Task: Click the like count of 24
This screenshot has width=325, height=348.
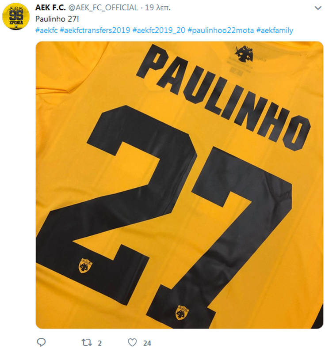Action: point(147,343)
